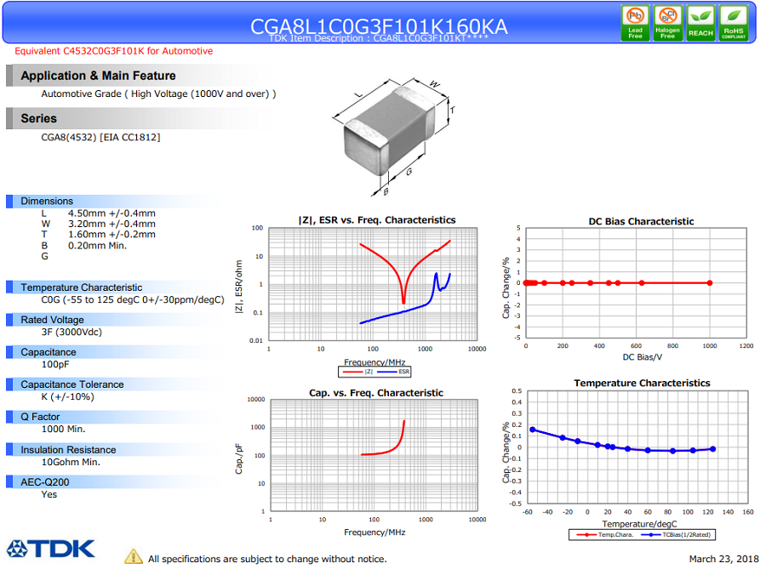The width and height of the screenshot is (766, 569).
Task: Click the Halogen Free badge icon
Action: coord(668,23)
